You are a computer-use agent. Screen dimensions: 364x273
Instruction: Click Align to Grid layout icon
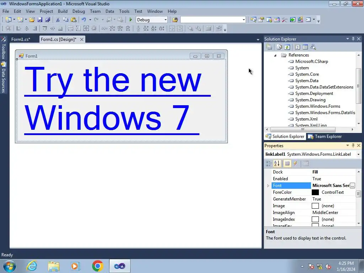(9, 28)
